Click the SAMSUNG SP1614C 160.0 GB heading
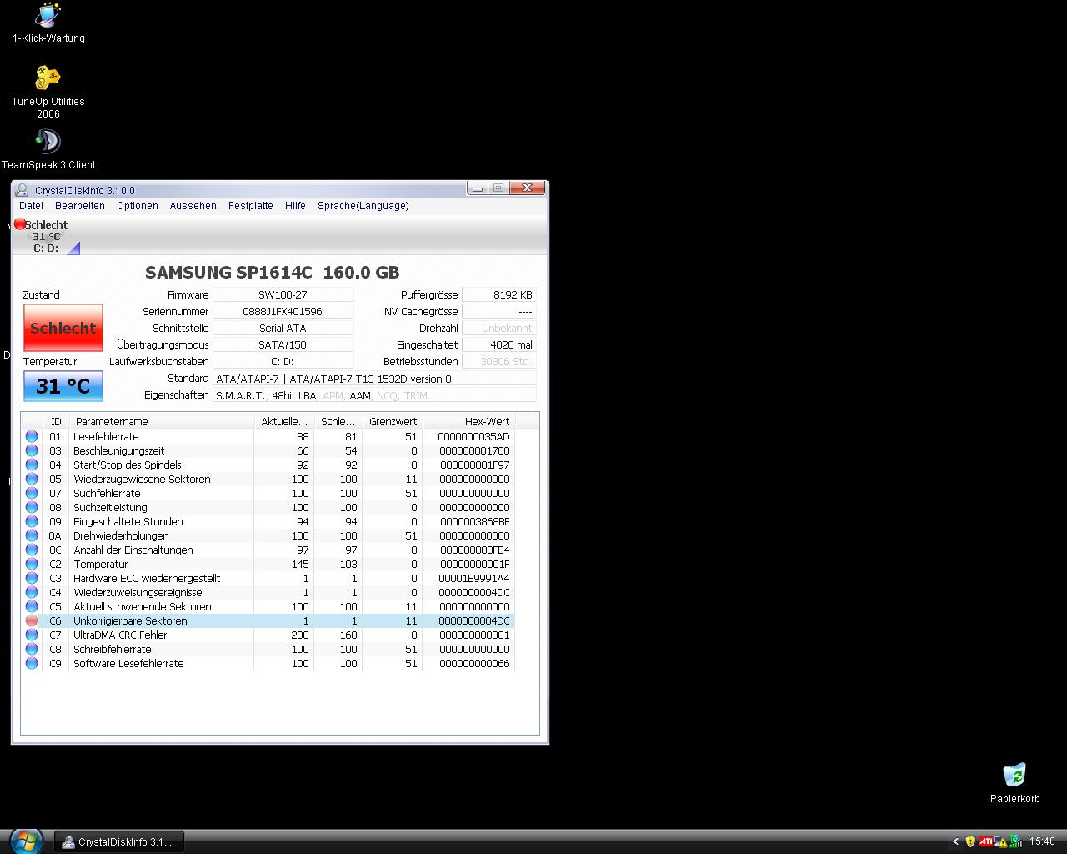Screen dimensions: 1067x854 (272, 272)
